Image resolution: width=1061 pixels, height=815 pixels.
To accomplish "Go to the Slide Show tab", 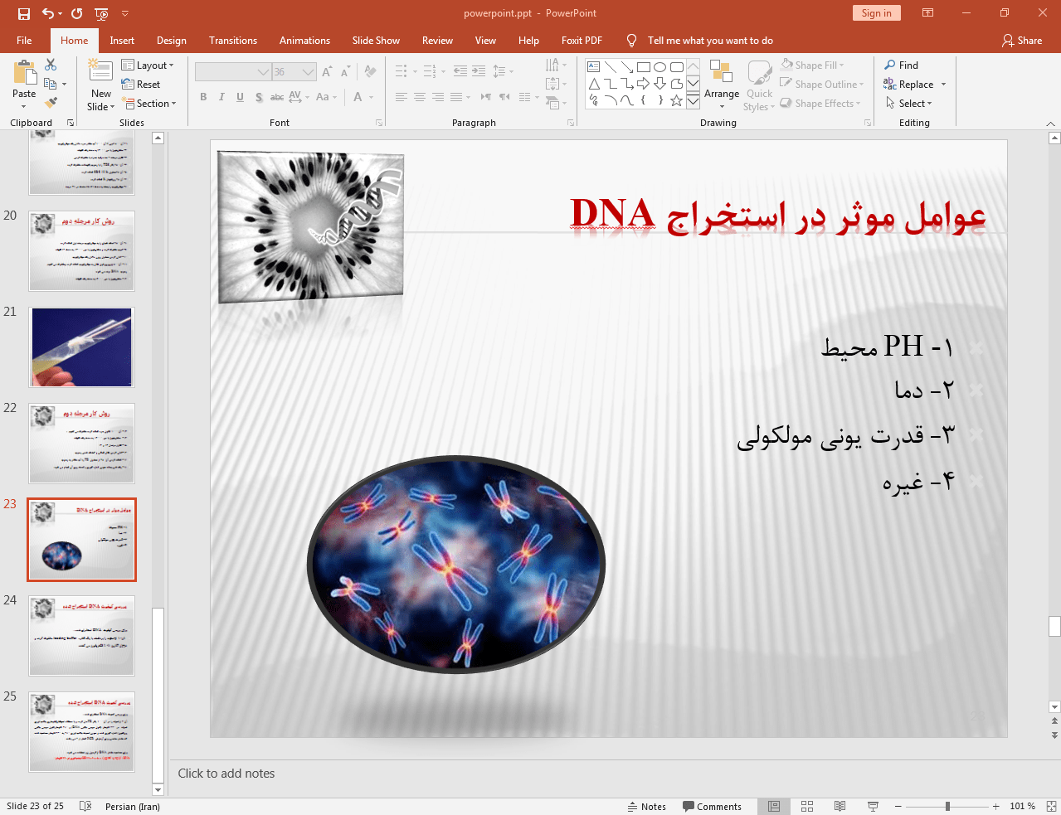I will point(376,40).
